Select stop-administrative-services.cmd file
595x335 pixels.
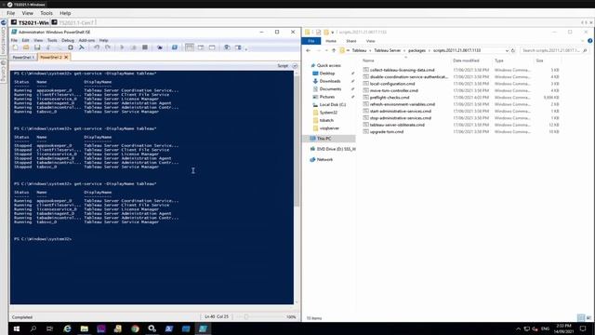click(x=401, y=118)
